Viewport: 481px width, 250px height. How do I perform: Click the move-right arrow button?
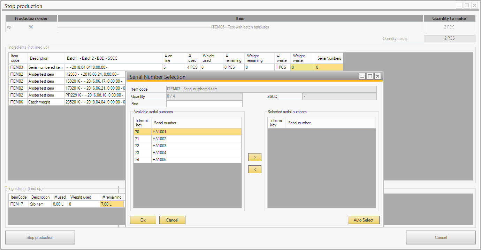pyautogui.click(x=254, y=157)
